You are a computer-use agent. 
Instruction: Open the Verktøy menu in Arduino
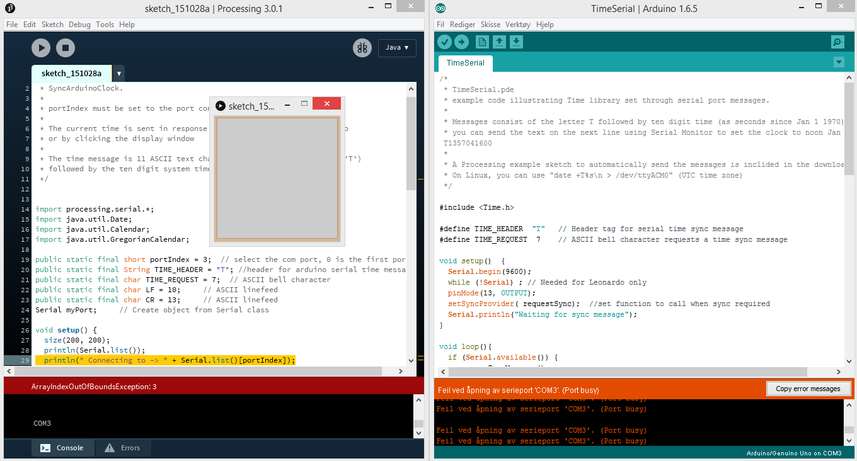[x=518, y=25]
